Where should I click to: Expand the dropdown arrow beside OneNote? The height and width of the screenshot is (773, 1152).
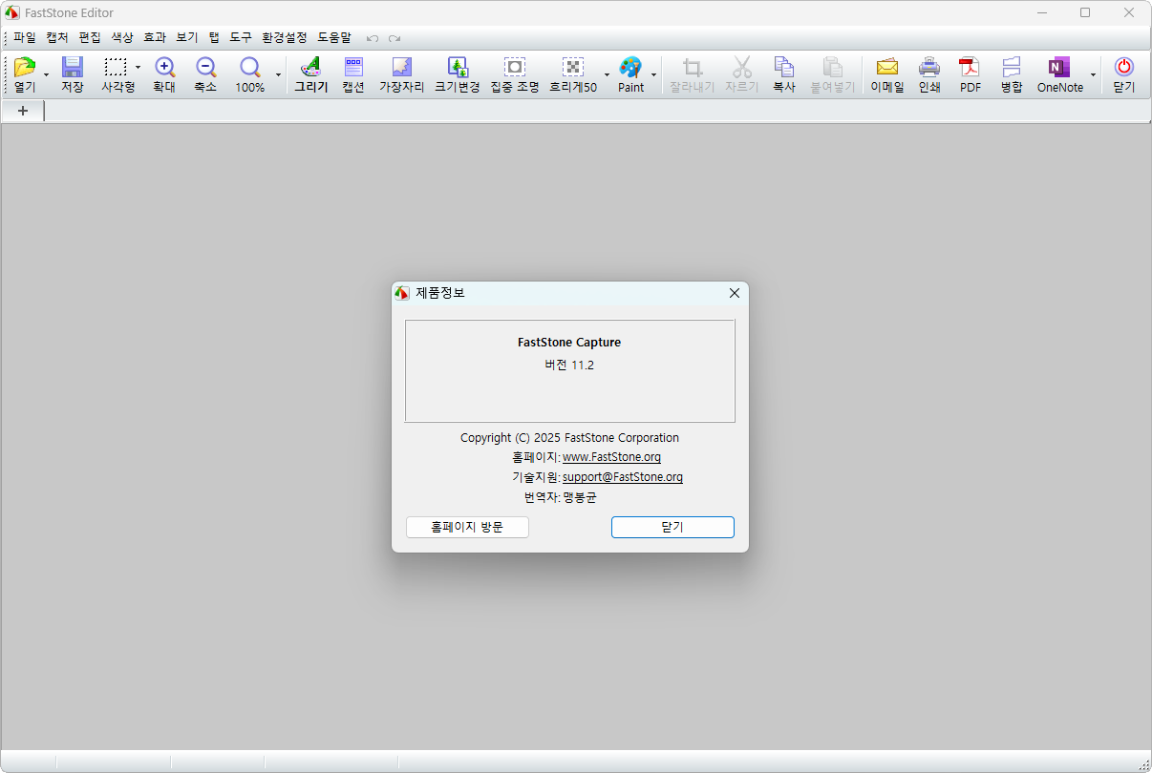pos(1093,74)
